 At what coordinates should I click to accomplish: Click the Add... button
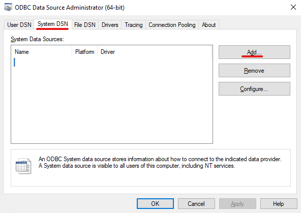click(254, 52)
